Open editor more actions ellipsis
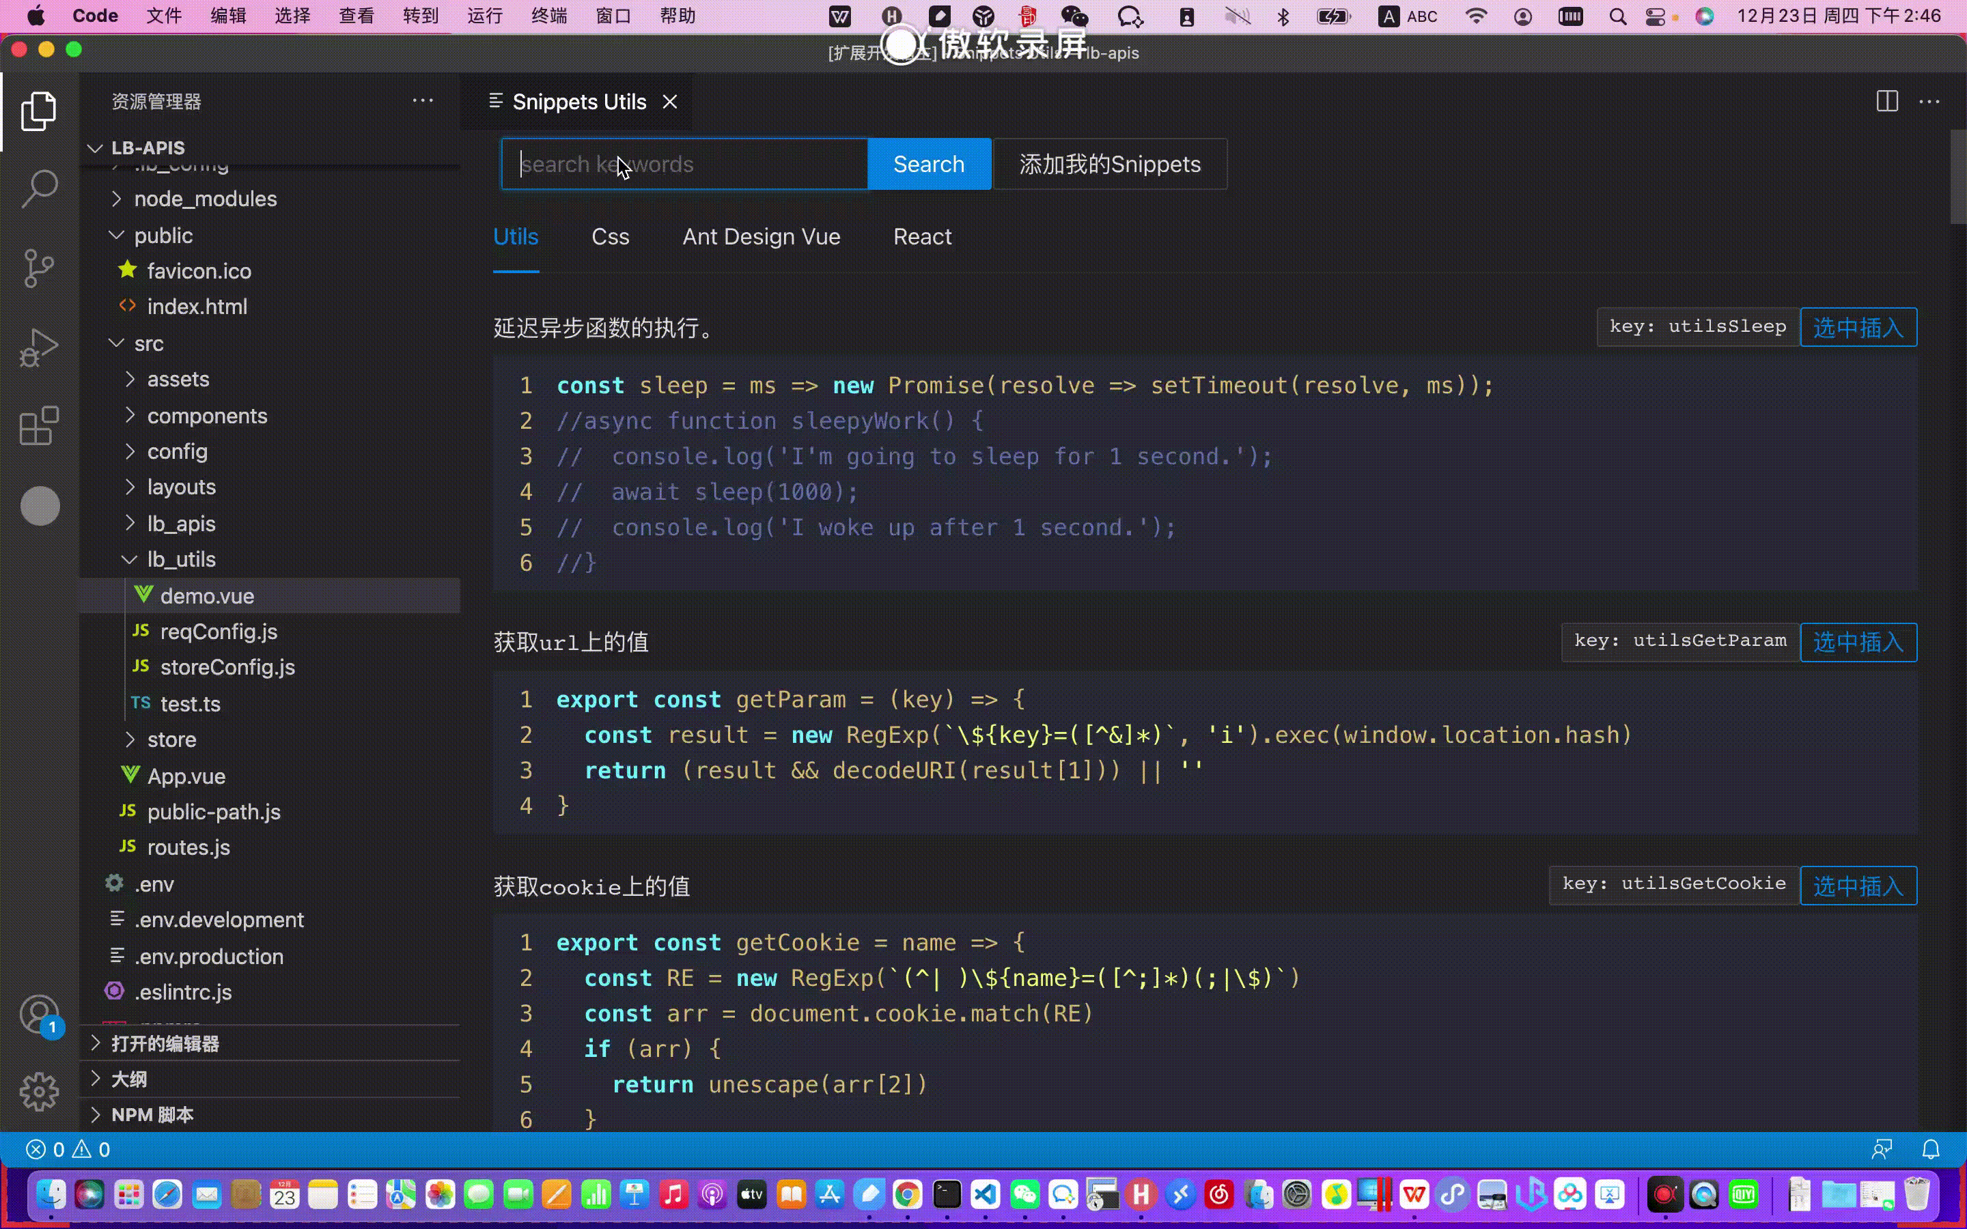Viewport: 1967px width, 1229px height. tap(1929, 102)
